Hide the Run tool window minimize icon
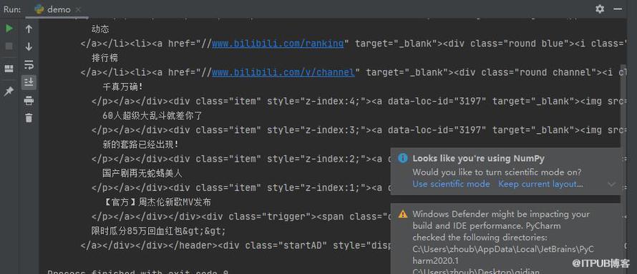Image resolution: width=637 pixels, height=274 pixels. click(x=618, y=9)
